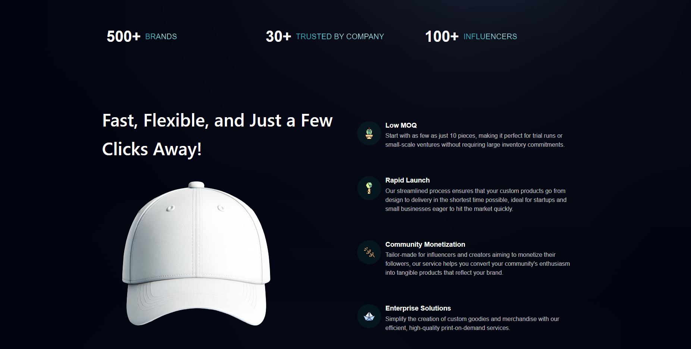Screen dimensions: 691x349
Task: Click the 500+ brands number
Action: point(123,37)
